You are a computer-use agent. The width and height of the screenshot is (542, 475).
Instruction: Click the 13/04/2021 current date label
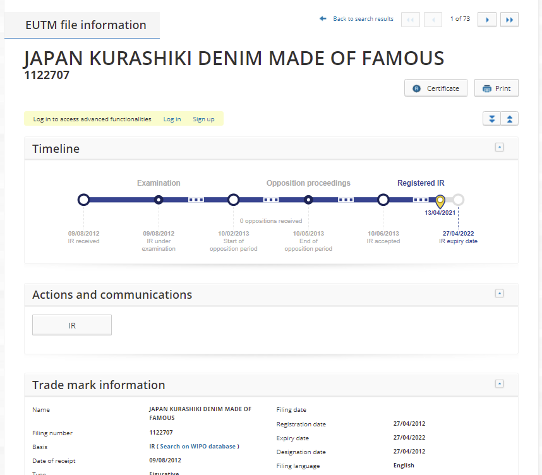(440, 213)
